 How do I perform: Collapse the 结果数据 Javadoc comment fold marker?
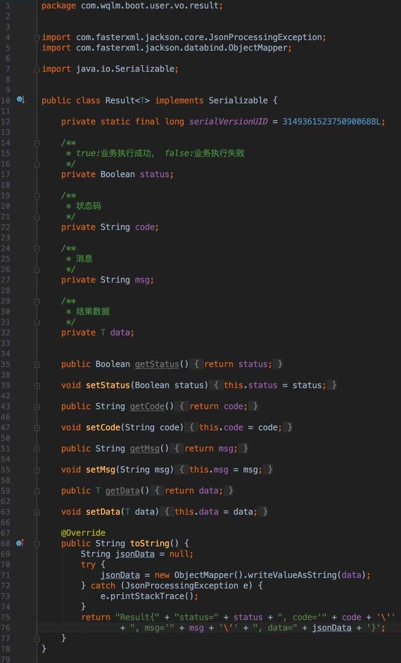click(x=37, y=301)
